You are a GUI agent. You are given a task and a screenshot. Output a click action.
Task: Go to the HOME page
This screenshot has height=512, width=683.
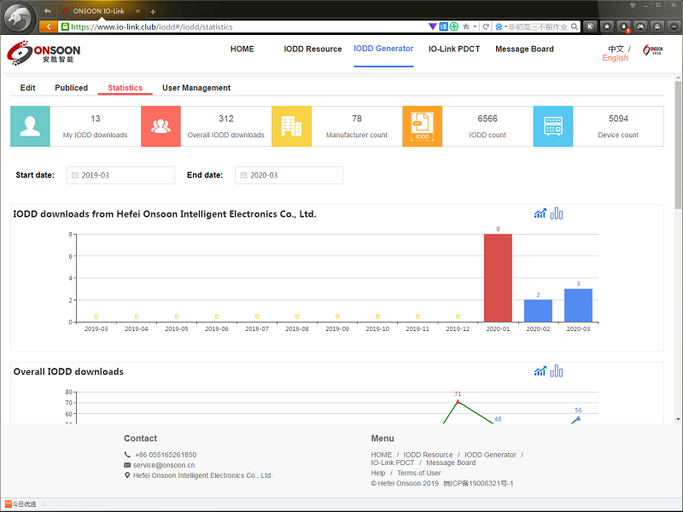coord(242,49)
